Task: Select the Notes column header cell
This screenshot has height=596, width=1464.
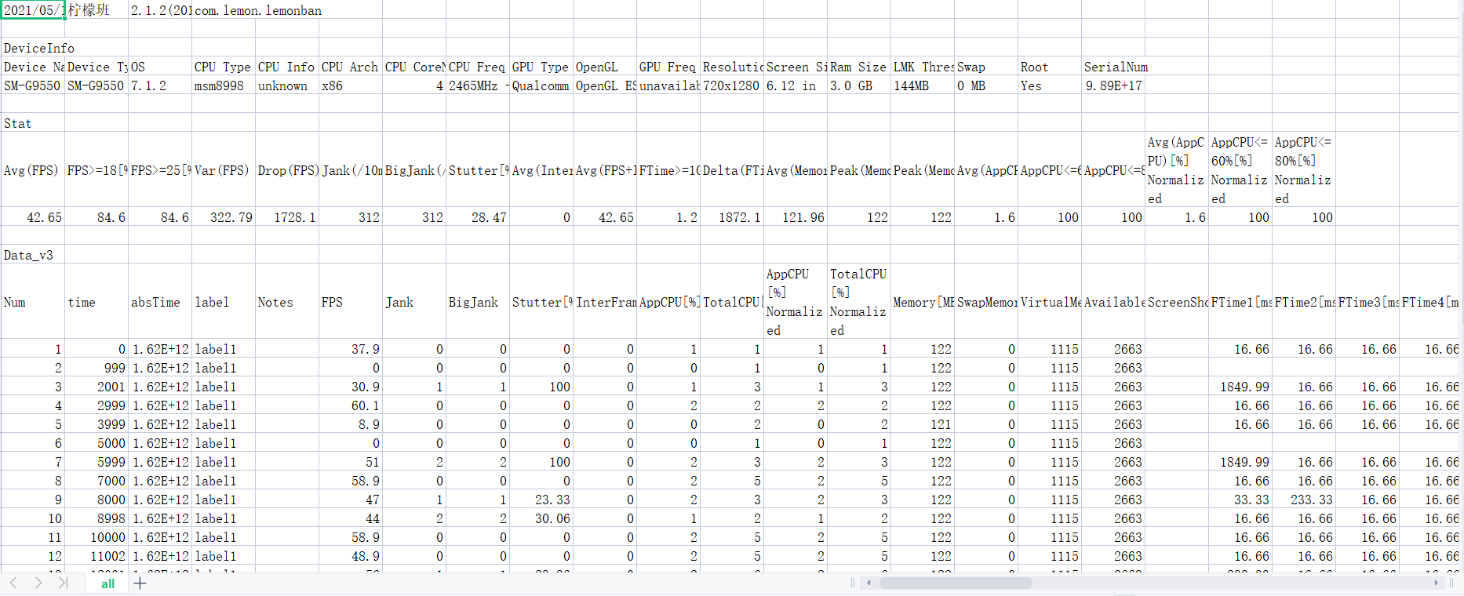Action: tap(286, 302)
